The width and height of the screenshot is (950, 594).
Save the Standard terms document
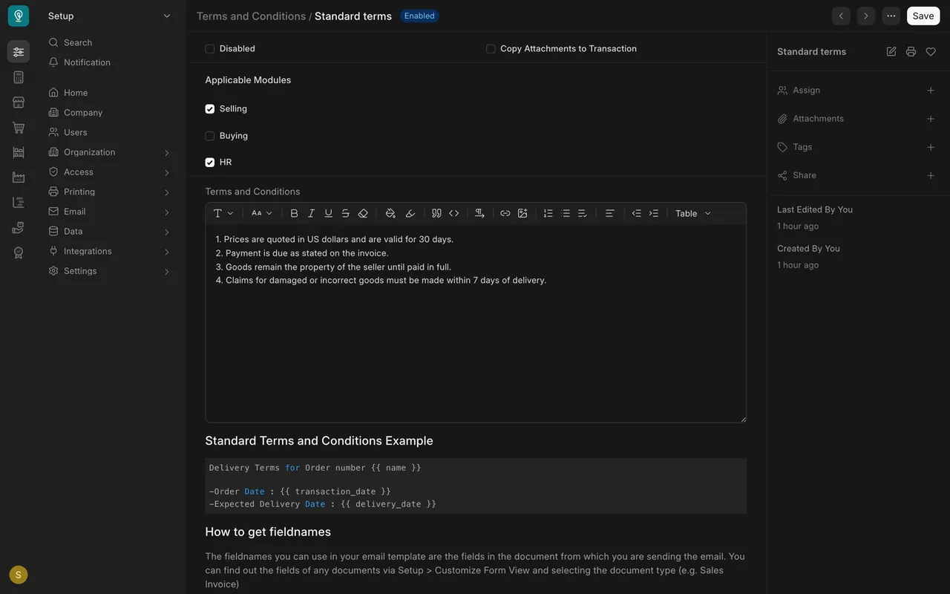coord(923,16)
